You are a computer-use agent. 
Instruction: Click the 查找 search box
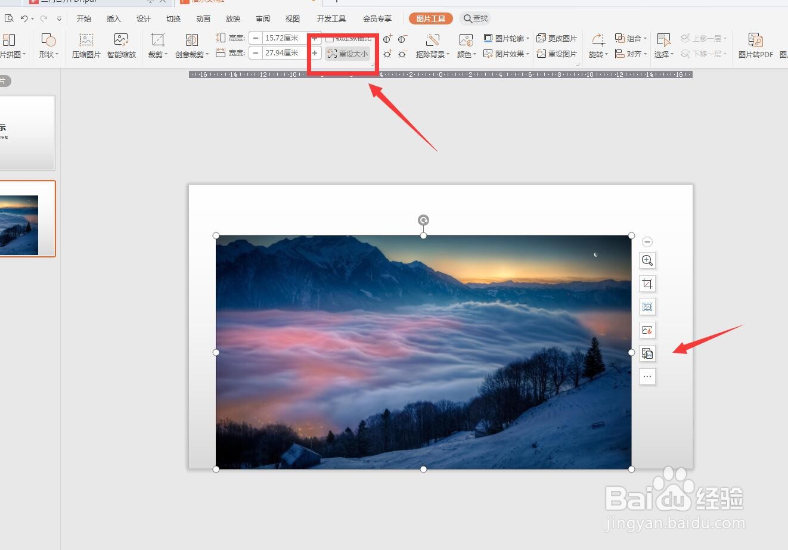pos(475,18)
